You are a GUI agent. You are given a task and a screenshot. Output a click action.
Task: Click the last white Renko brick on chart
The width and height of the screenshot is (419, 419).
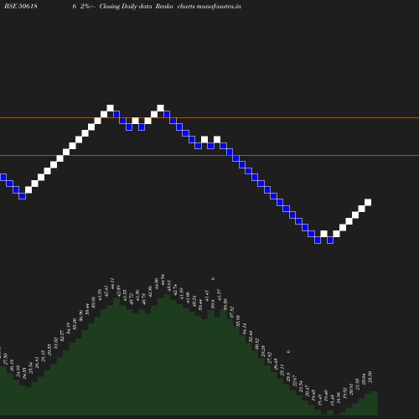pos(368,202)
